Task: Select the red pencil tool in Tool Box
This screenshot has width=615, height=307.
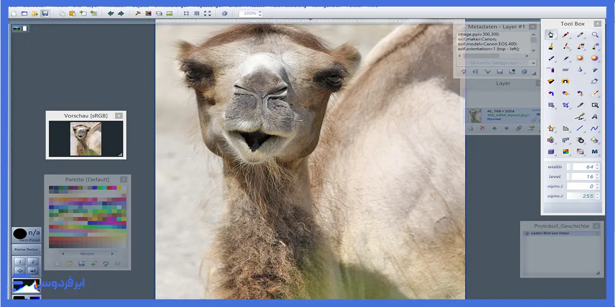Action: click(565, 35)
